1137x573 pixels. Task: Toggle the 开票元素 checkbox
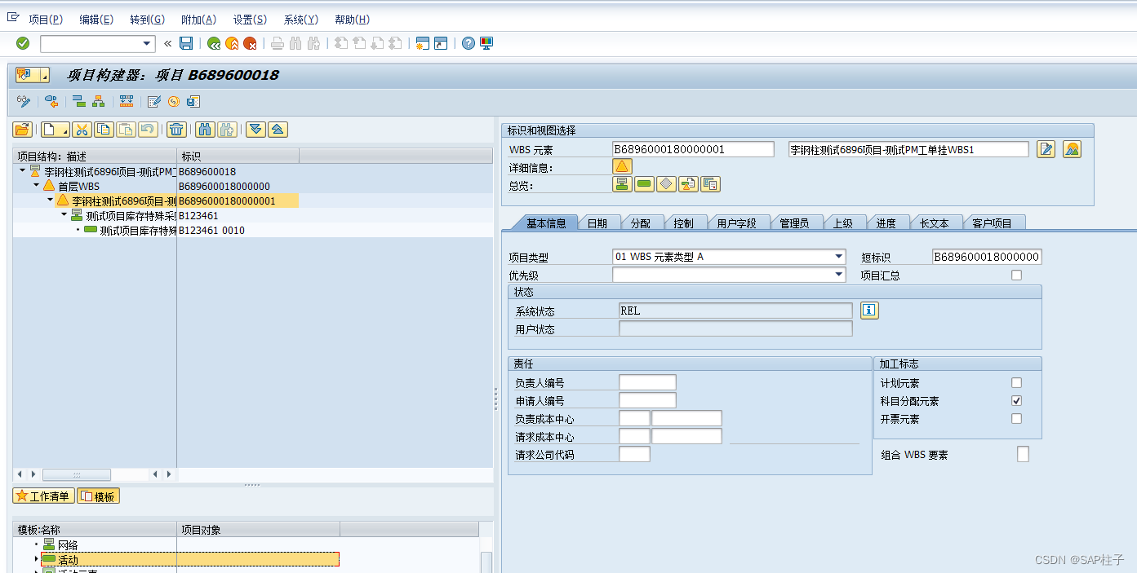[x=1016, y=418]
